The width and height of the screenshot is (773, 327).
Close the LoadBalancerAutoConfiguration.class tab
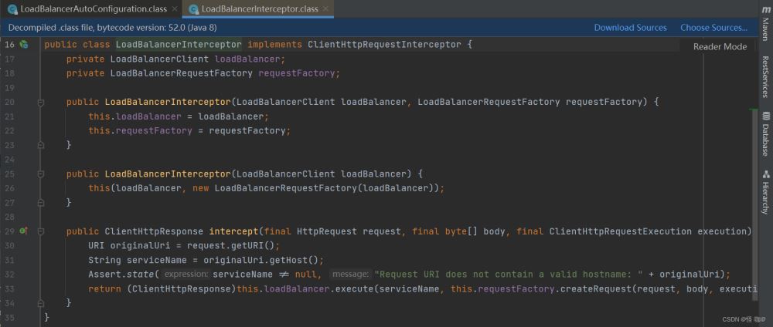(173, 9)
